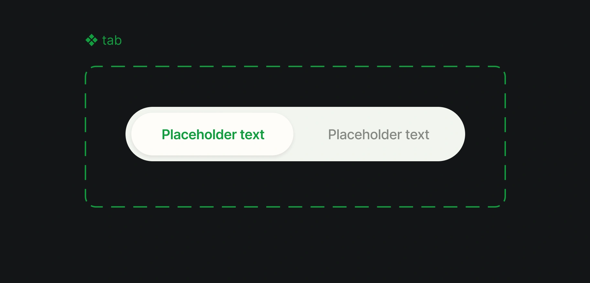This screenshot has height=283, width=590.
Task: Activate the unselected right segment of the tab switcher
Action: [x=379, y=134]
